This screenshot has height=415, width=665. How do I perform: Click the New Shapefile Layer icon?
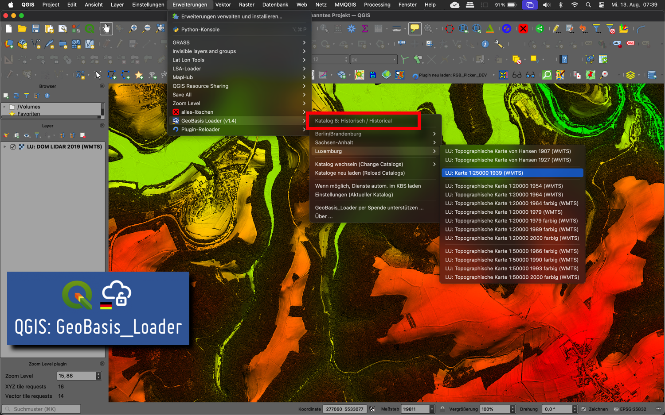36,44
